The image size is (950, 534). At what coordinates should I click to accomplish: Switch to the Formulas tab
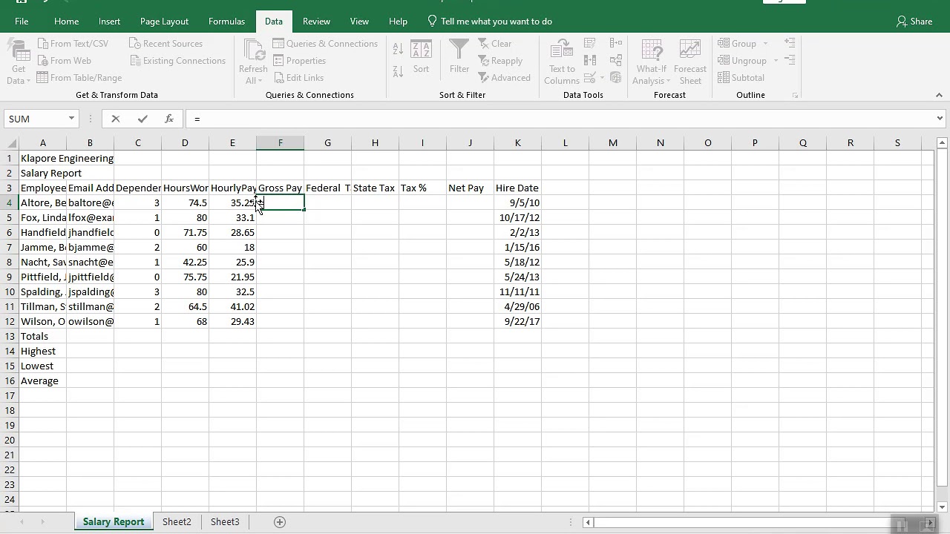pyautogui.click(x=226, y=22)
